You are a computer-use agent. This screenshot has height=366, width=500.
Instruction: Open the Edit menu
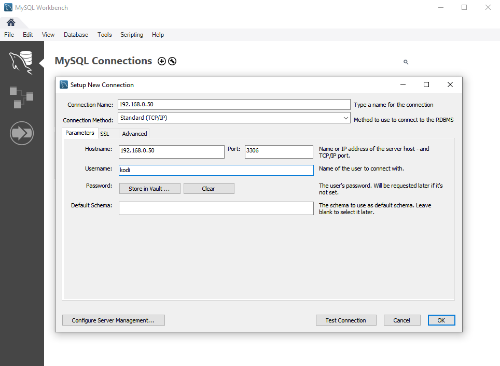tap(27, 35)
